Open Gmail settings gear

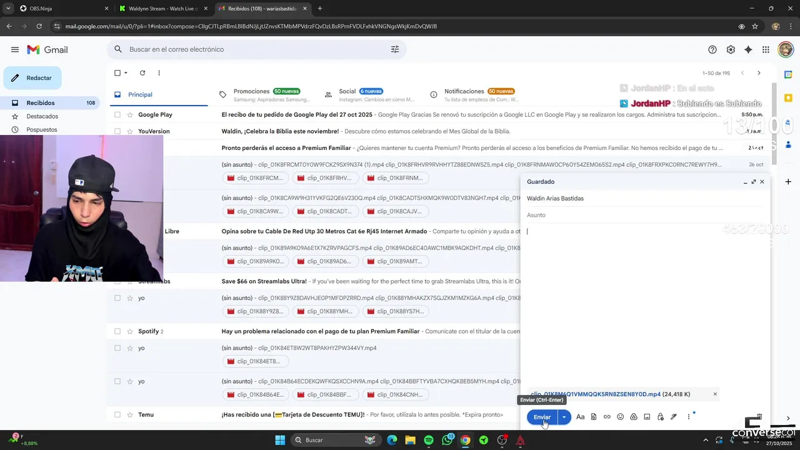(x=731, y=49)
